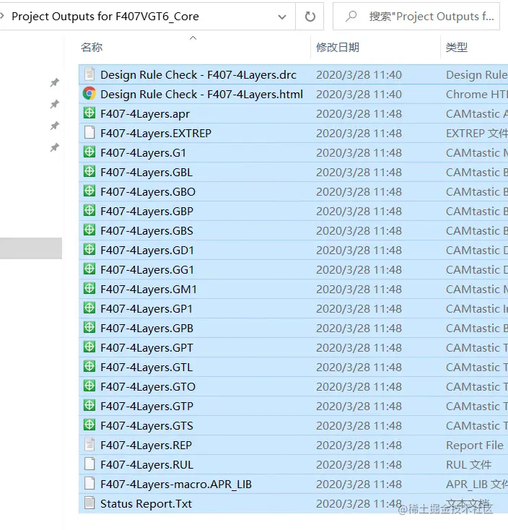Select file name F407-4Layers.GBP
508x530 pixels.
[x=146, y=212]
